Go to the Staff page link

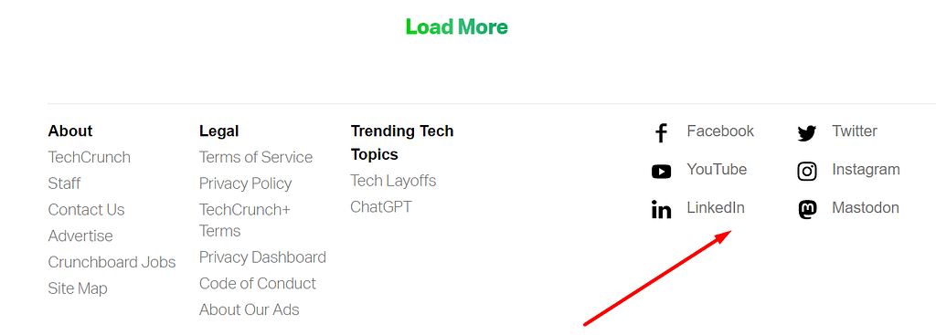(65, 183)
